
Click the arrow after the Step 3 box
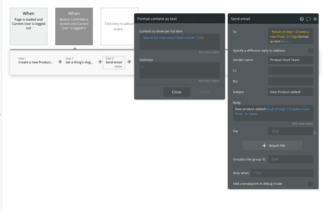click(129, 61)
